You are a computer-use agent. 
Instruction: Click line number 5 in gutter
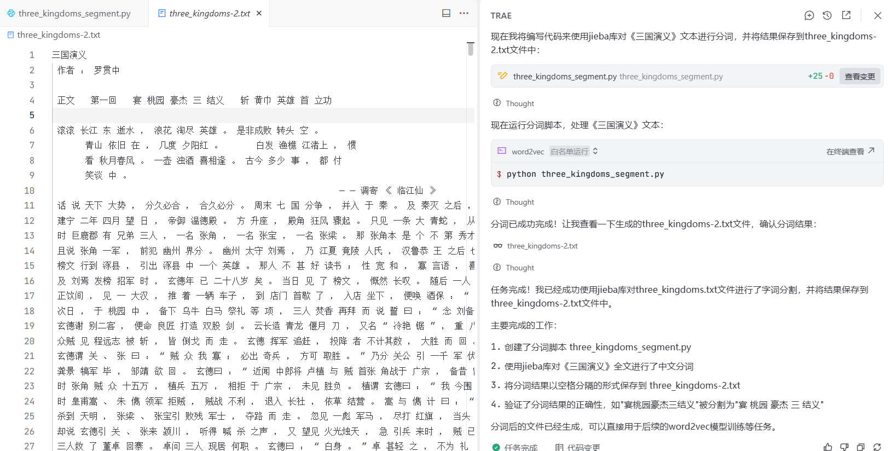[32, 115]
